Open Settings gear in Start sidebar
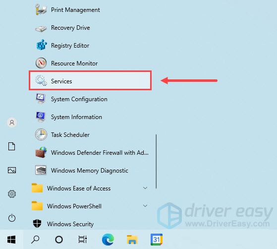The width and height of the screenshot is (277, 249). (x=12, y=194)
